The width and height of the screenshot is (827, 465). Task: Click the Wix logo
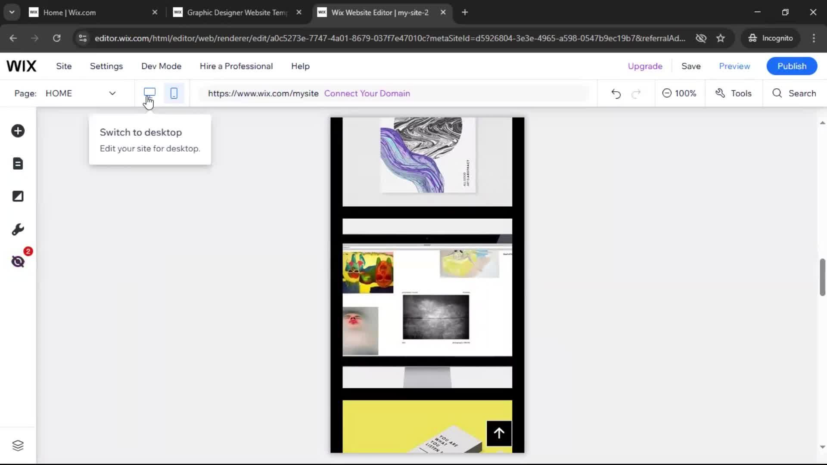(22, 66)
